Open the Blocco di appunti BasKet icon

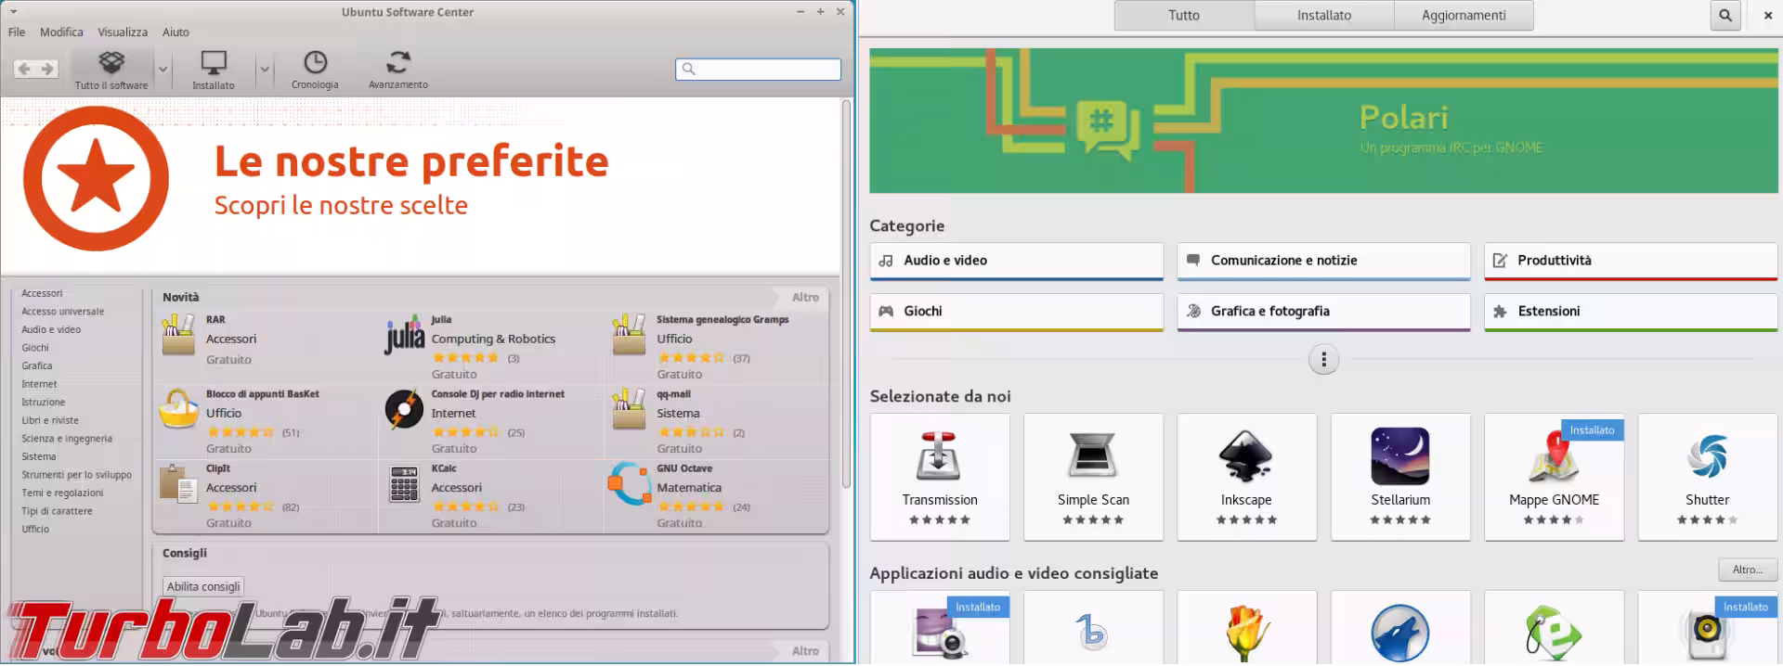click(x=178, y=409)
